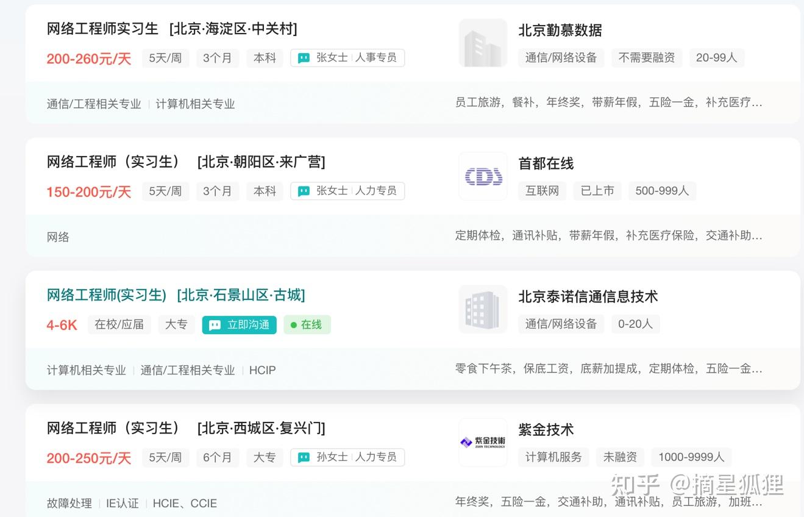This screenshot has height=517, width=804.
Task: Click IE认证 skill keyword
Action: click(123, 504)
